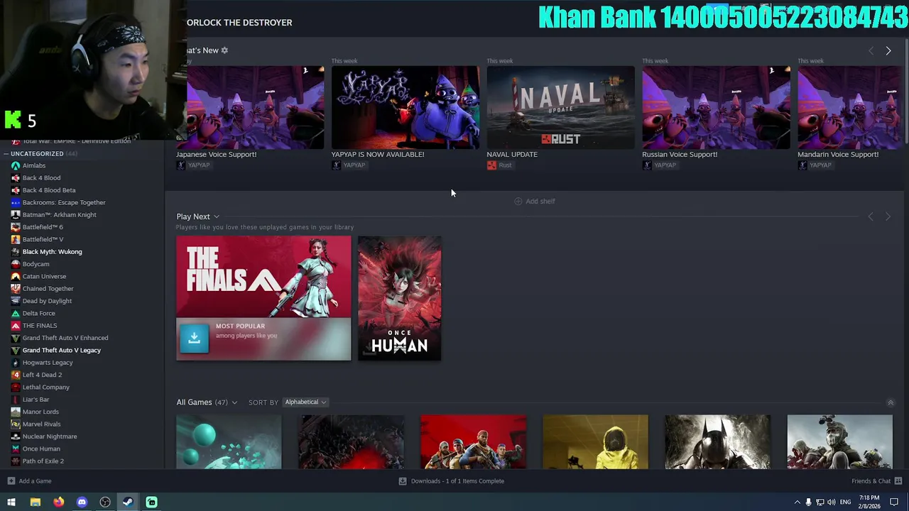This screenshot has height=511, width=909.
Task: Select Nuclear Nightmare in library list
Action: 49,436
